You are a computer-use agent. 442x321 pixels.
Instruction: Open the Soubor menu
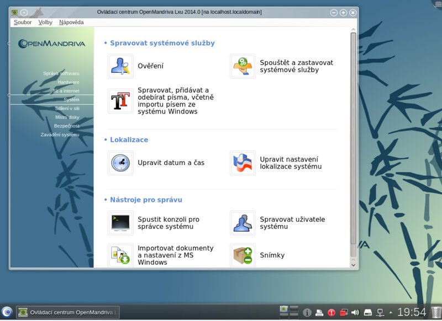[23, 22]
